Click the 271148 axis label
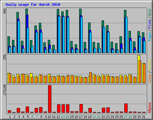 (4, 90)
